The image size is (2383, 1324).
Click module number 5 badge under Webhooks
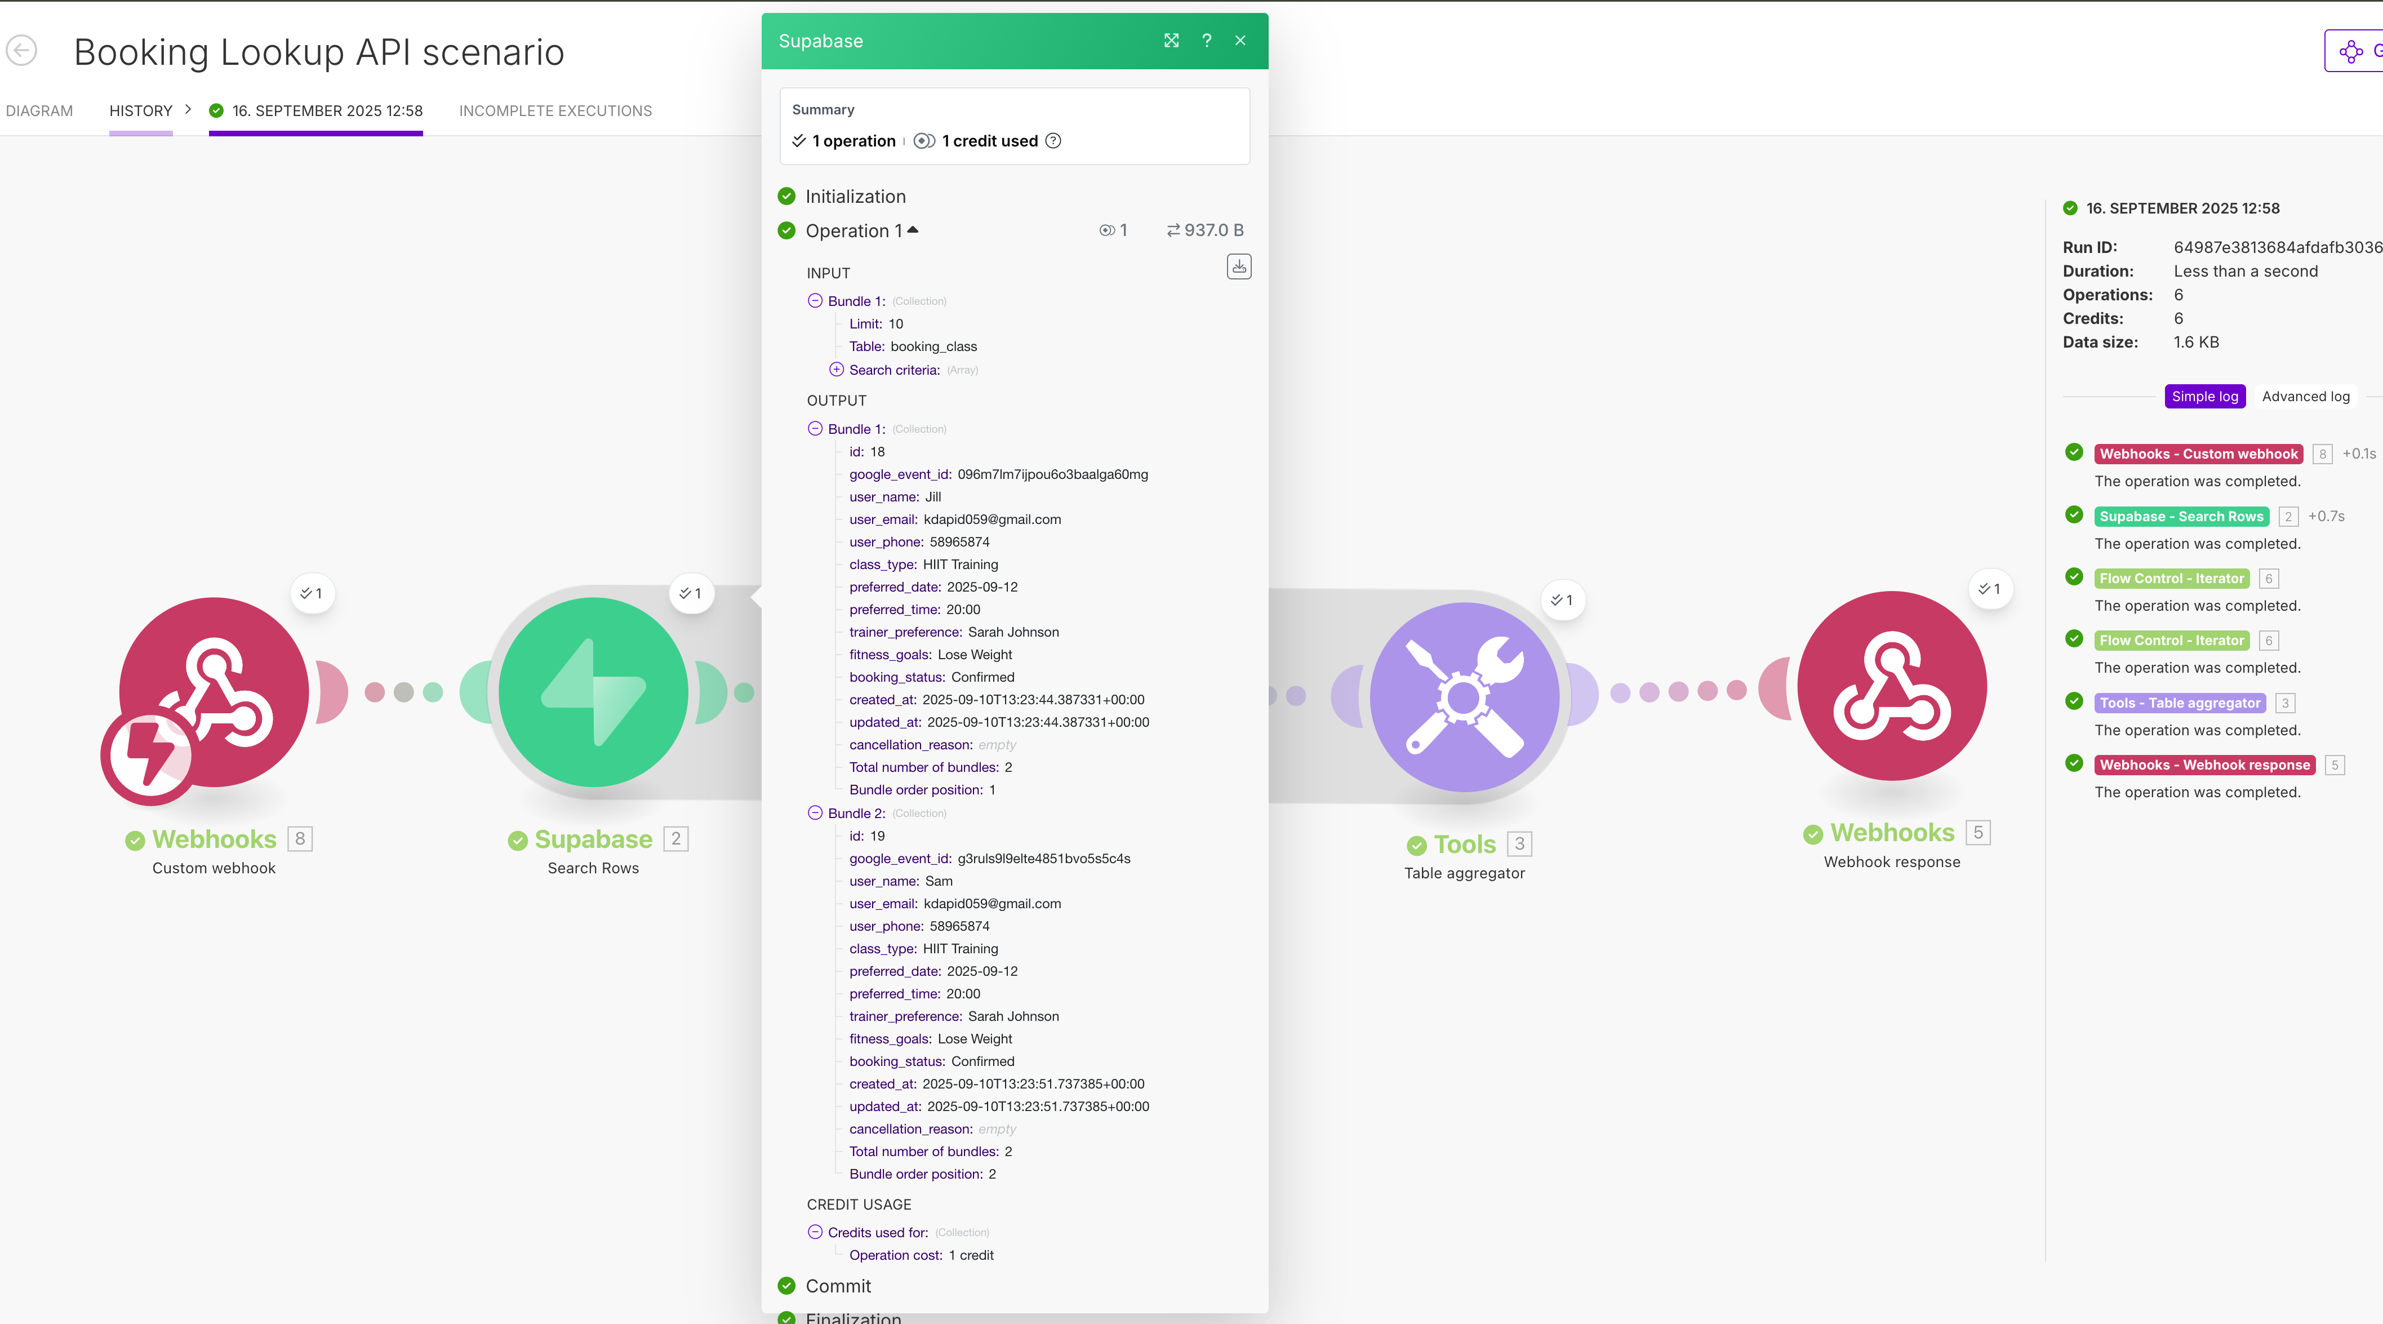pyautogui.click(x=1978, y=832)
